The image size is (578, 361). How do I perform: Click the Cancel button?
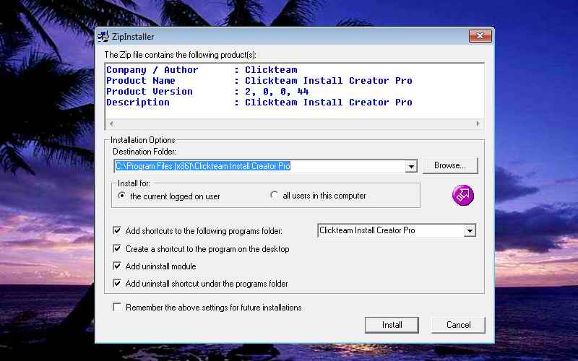458,325
